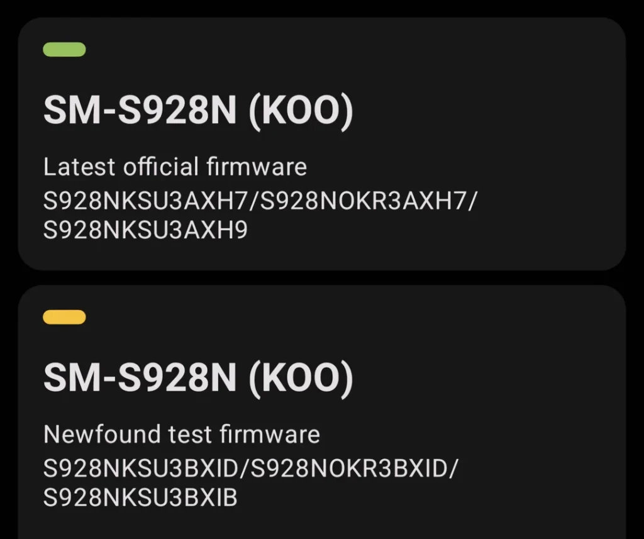The image size is (644, 539).
Task: Select the SM-S928N title above official firmware
Action: tap(139, 111)
